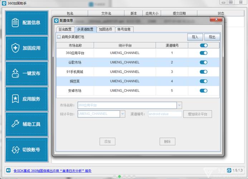Select the 360应用平台 table cell
Viewport: 248px width, 179px height.
point(75,53)
